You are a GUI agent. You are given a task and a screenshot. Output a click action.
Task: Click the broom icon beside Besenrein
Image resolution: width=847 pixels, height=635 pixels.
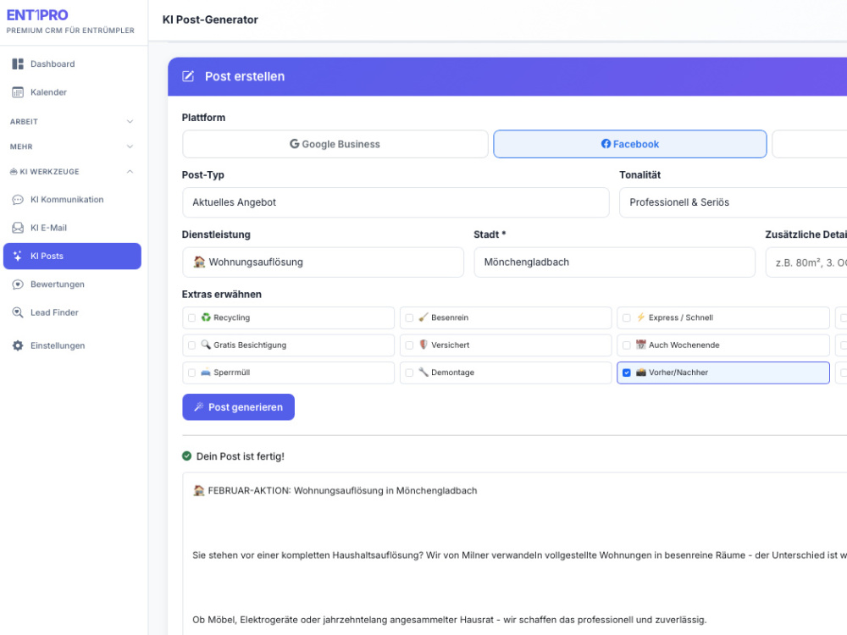423,317
